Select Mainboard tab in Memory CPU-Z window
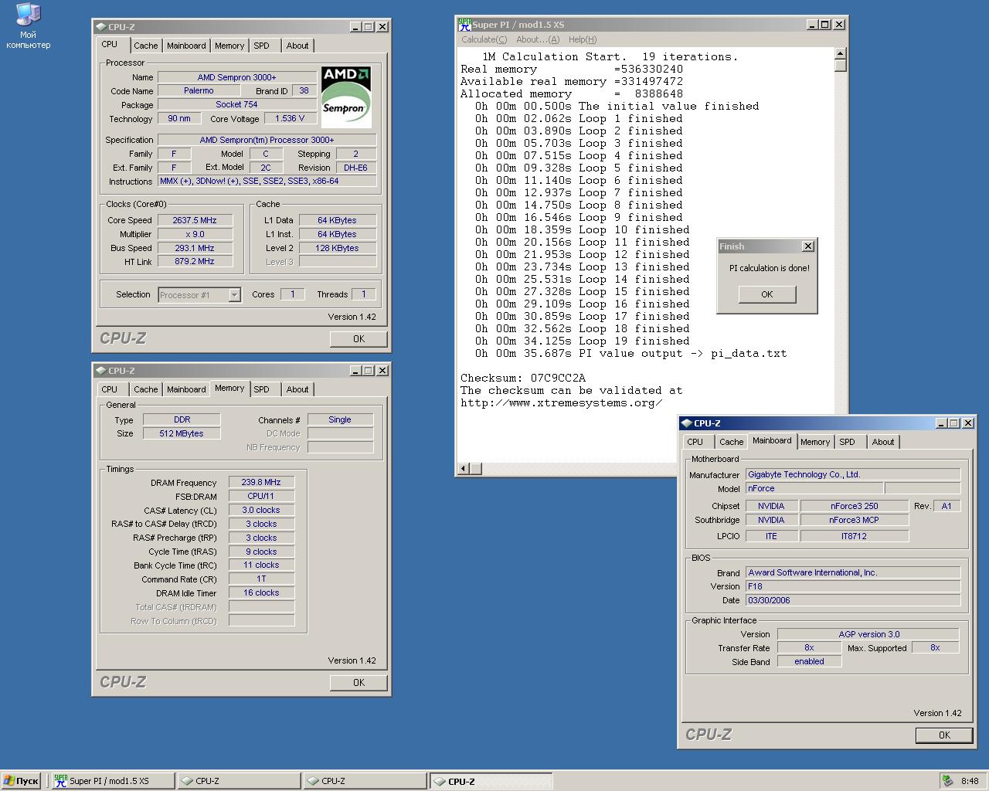The image size is (989, 791). coord(186,389)
